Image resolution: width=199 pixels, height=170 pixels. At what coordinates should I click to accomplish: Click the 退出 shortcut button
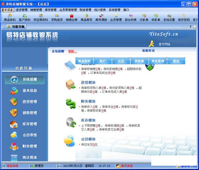point(176,61)
